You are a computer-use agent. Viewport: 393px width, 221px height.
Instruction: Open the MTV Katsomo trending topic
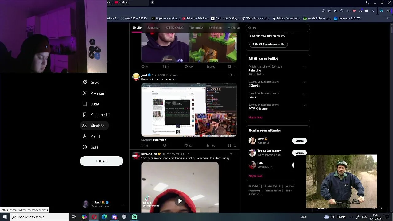tap(258, 109)
